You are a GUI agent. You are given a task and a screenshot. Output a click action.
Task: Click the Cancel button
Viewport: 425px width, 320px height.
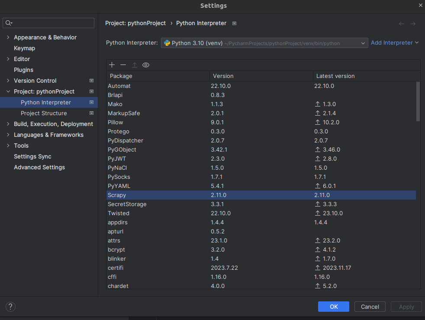coord(370,307)
